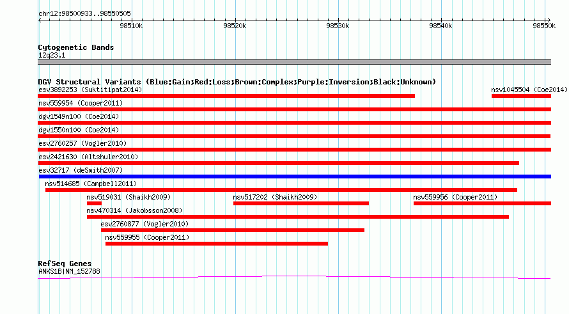Viewport: 569px width, 314px height.
Task: Click the chr12:98500933..98550505 coordinate label
Action: [x=84, y=13]
